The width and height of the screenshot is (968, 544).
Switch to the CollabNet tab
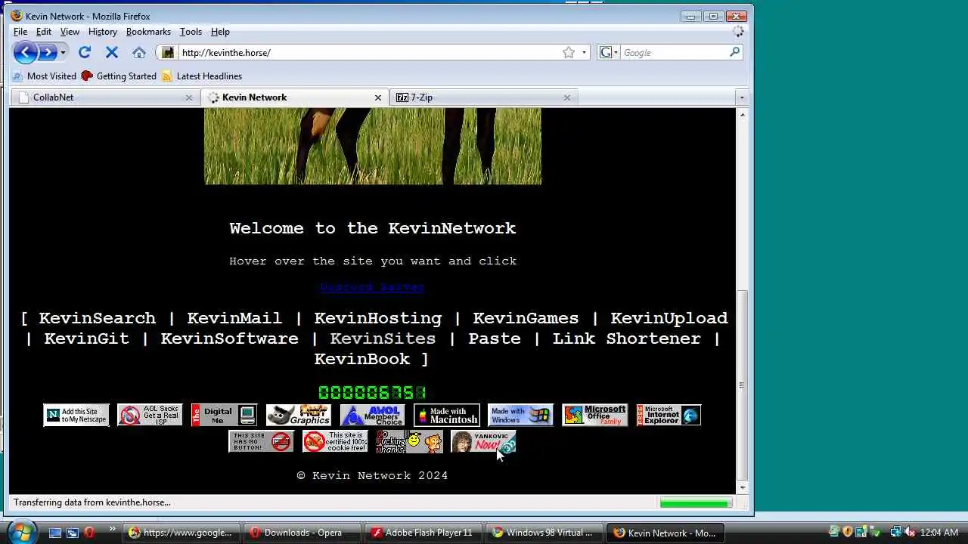point(106,97)
